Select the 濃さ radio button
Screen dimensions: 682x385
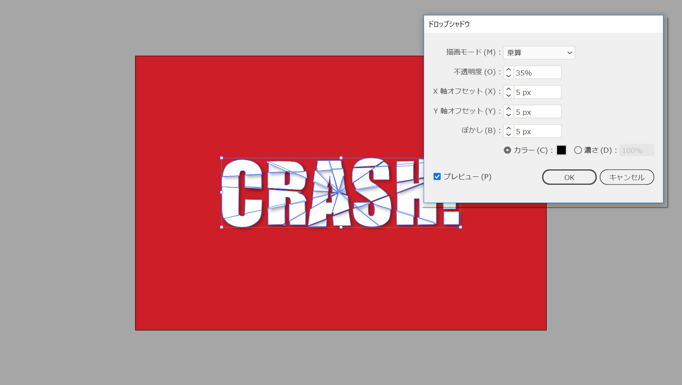click(578, 150)
